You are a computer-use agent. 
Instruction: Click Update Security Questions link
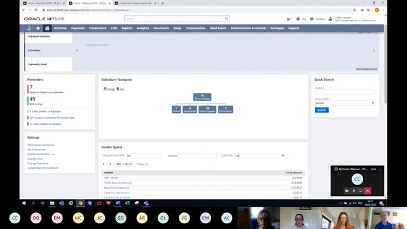[43, 168]
